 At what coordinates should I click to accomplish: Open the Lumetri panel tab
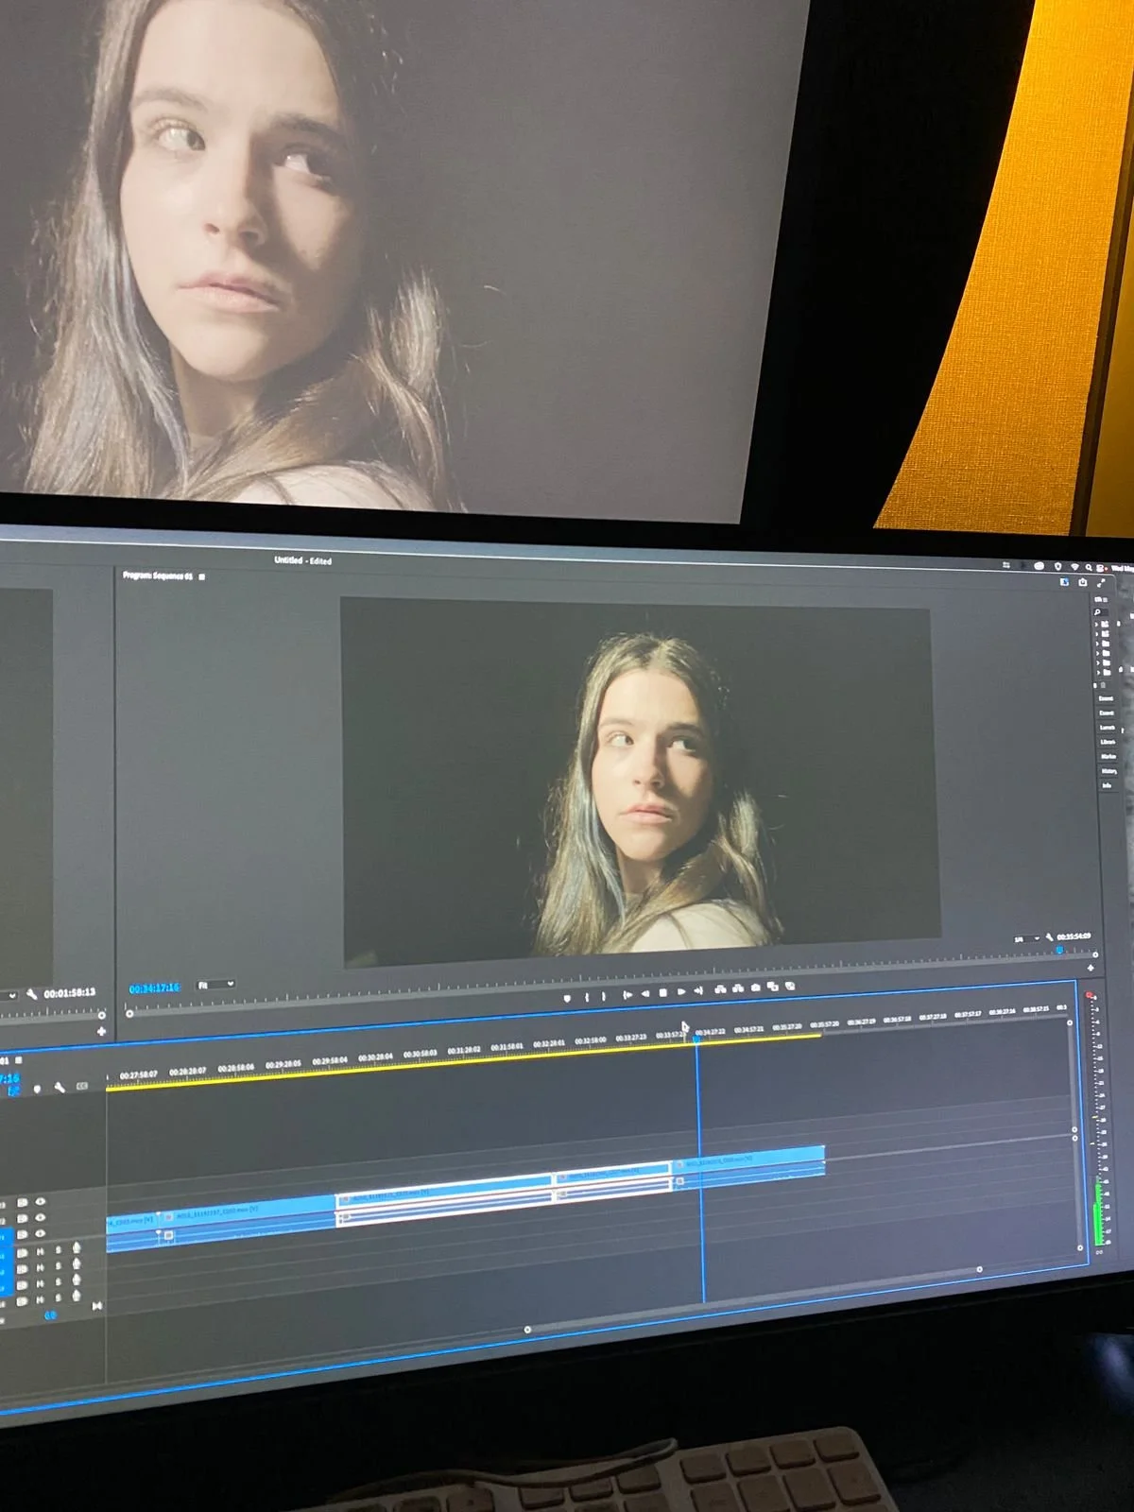click(x=1107, y=728)
